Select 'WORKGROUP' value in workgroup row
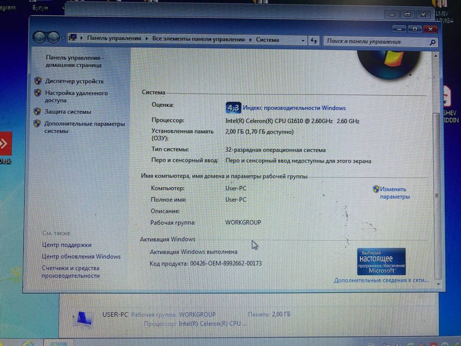The image size is (461, 346). 243,222
